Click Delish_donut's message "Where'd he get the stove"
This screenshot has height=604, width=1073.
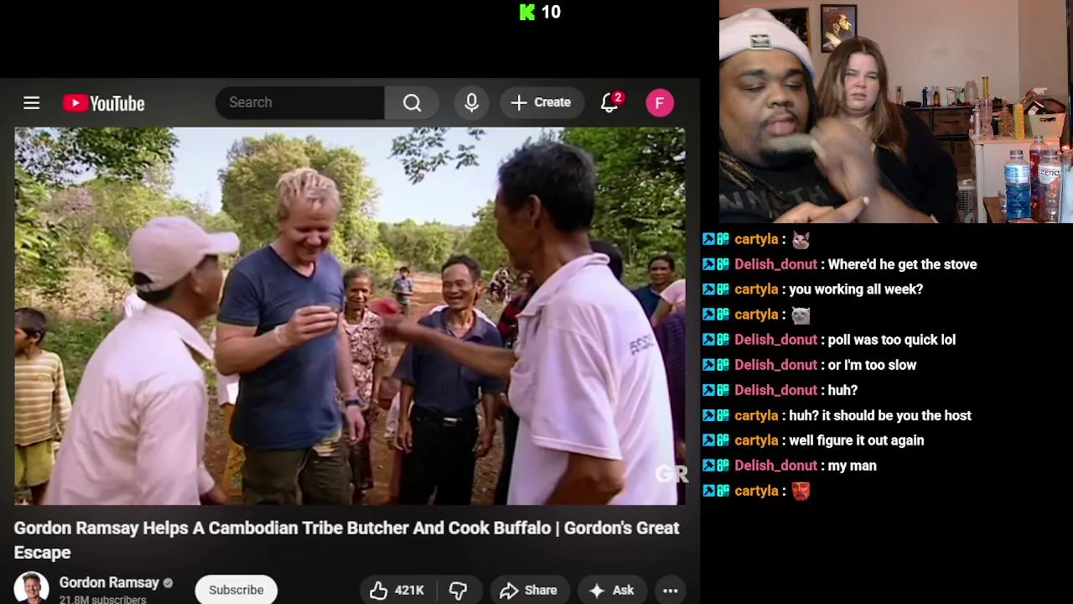point(901,264)
